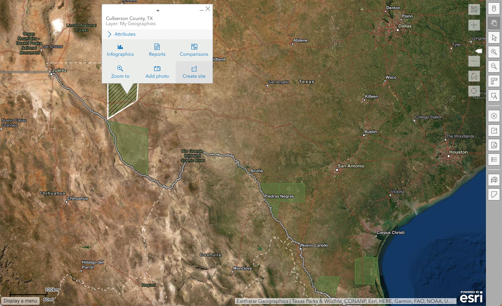Open Comparisons in the popup
502x306 pixels.
point(194,50)
